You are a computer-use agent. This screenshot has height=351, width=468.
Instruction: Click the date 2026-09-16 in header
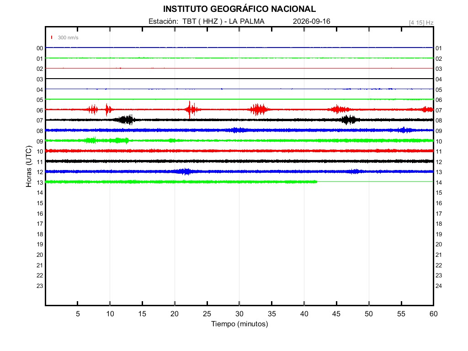pos(311,21)
